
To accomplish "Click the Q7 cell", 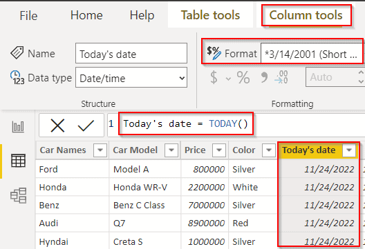I will click(x=144, y=223).
